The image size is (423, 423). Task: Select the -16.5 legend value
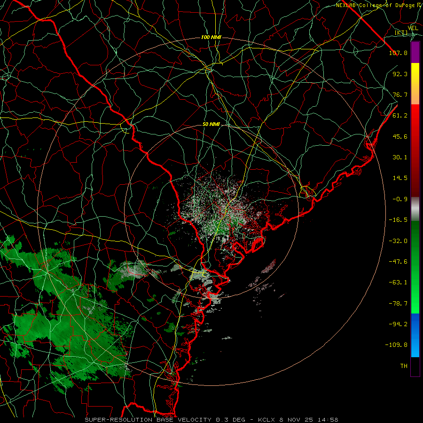(x=398, y=220)
